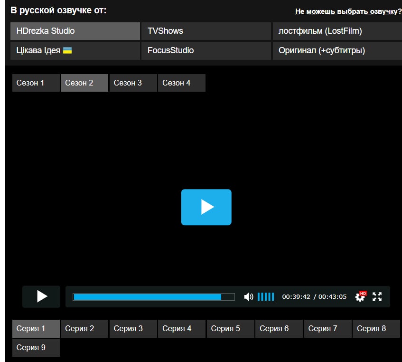
Task: Go to Сезон 3
Action: click(x=133, y=83)
